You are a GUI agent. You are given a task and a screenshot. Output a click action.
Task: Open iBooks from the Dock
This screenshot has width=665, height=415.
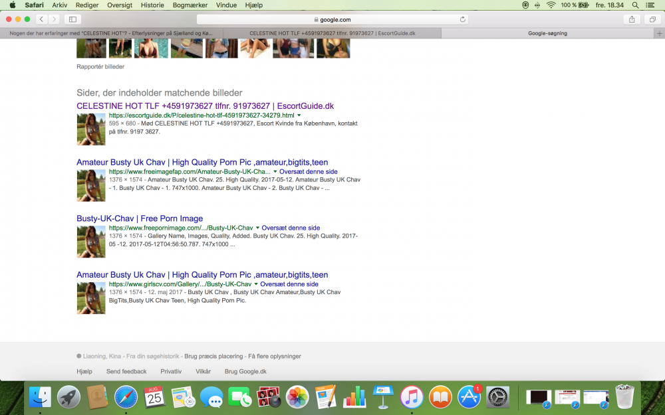click(x=440, y=398)
